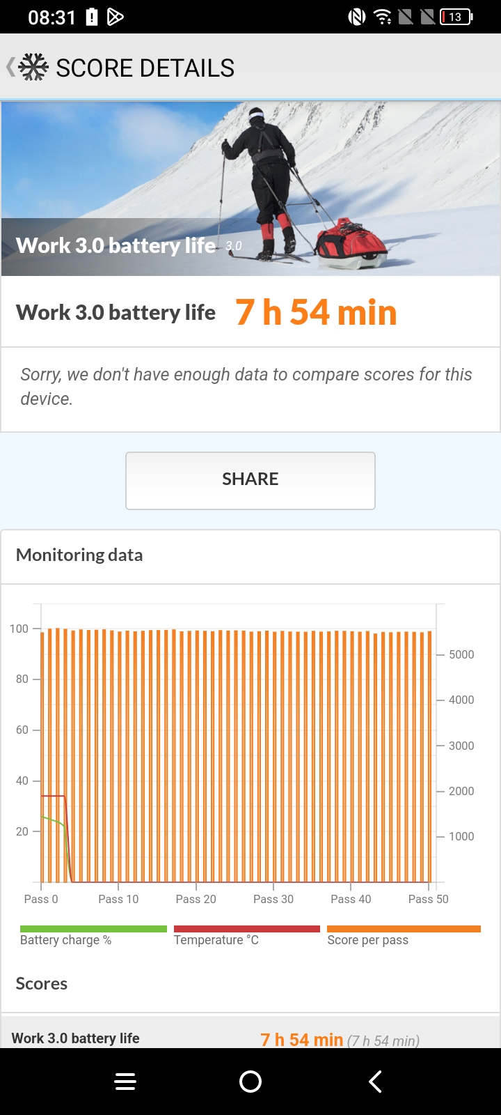Tap the Pass 50 label on chart axis
This screenshot has height=1115, width=501.
click(x=428, y=899)
